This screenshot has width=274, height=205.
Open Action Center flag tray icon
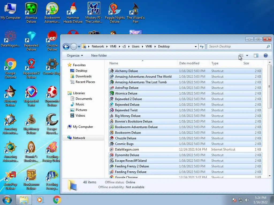(x=234, y=200)
